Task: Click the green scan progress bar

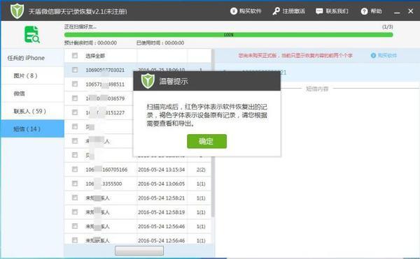Action: [228, 35]
